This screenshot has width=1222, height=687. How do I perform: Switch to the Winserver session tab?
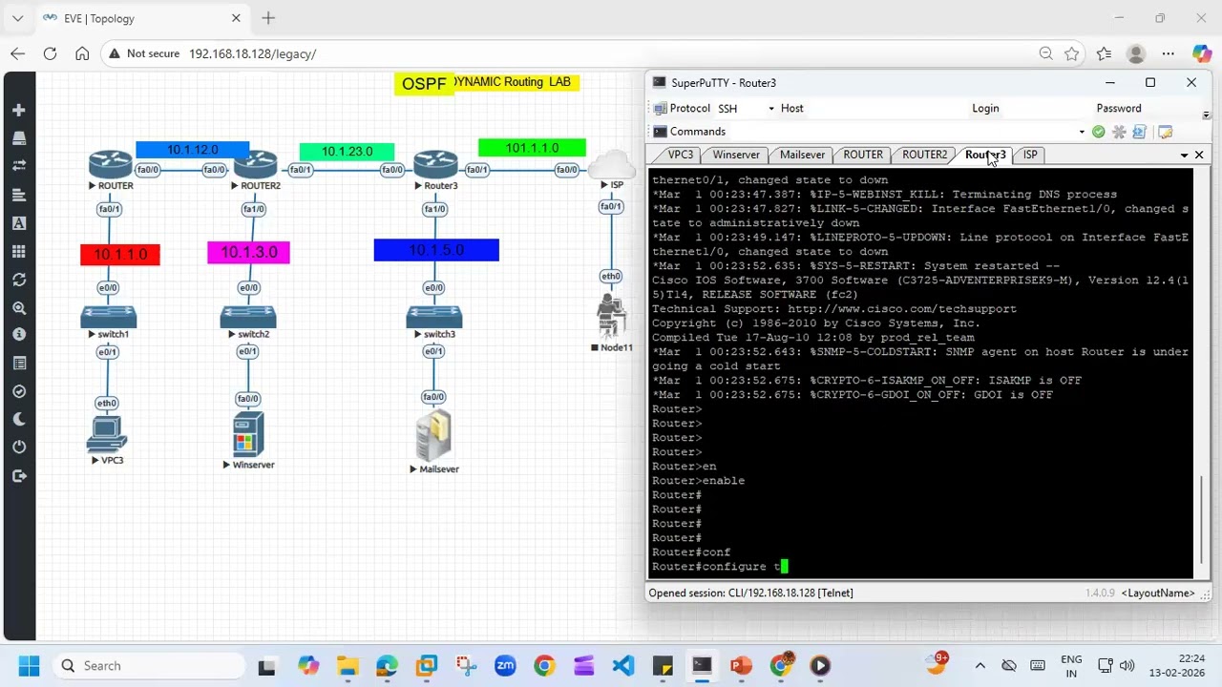click(x=736, y=155)
